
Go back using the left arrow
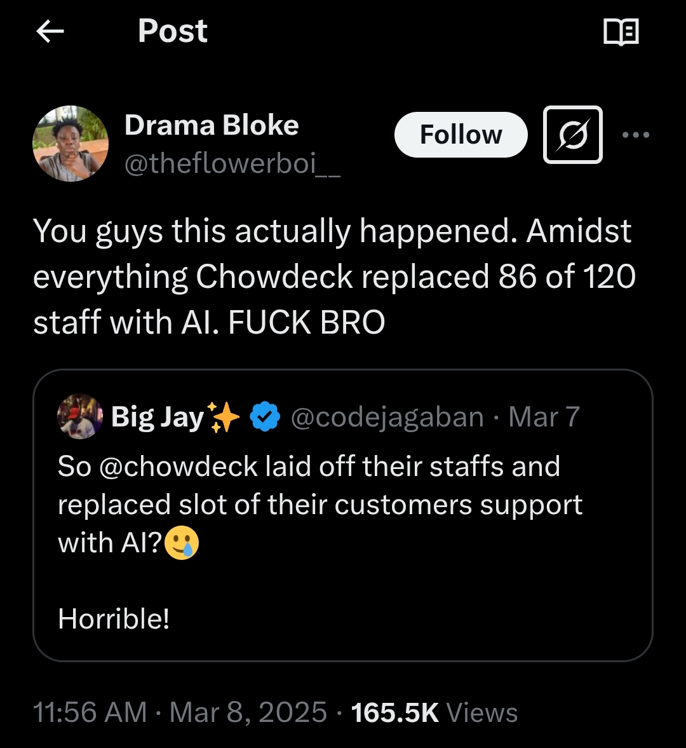pos(50,32)
